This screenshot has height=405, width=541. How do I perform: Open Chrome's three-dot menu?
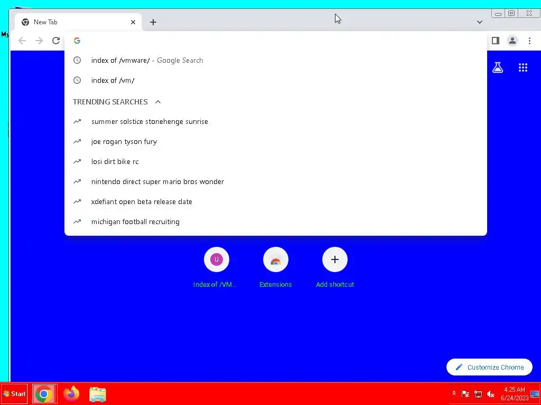[529, 41]
